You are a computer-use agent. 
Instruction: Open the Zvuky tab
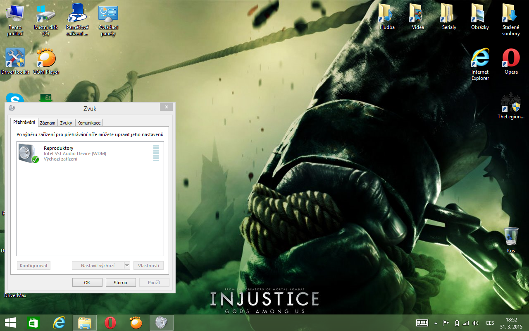[x=66, y=123]
